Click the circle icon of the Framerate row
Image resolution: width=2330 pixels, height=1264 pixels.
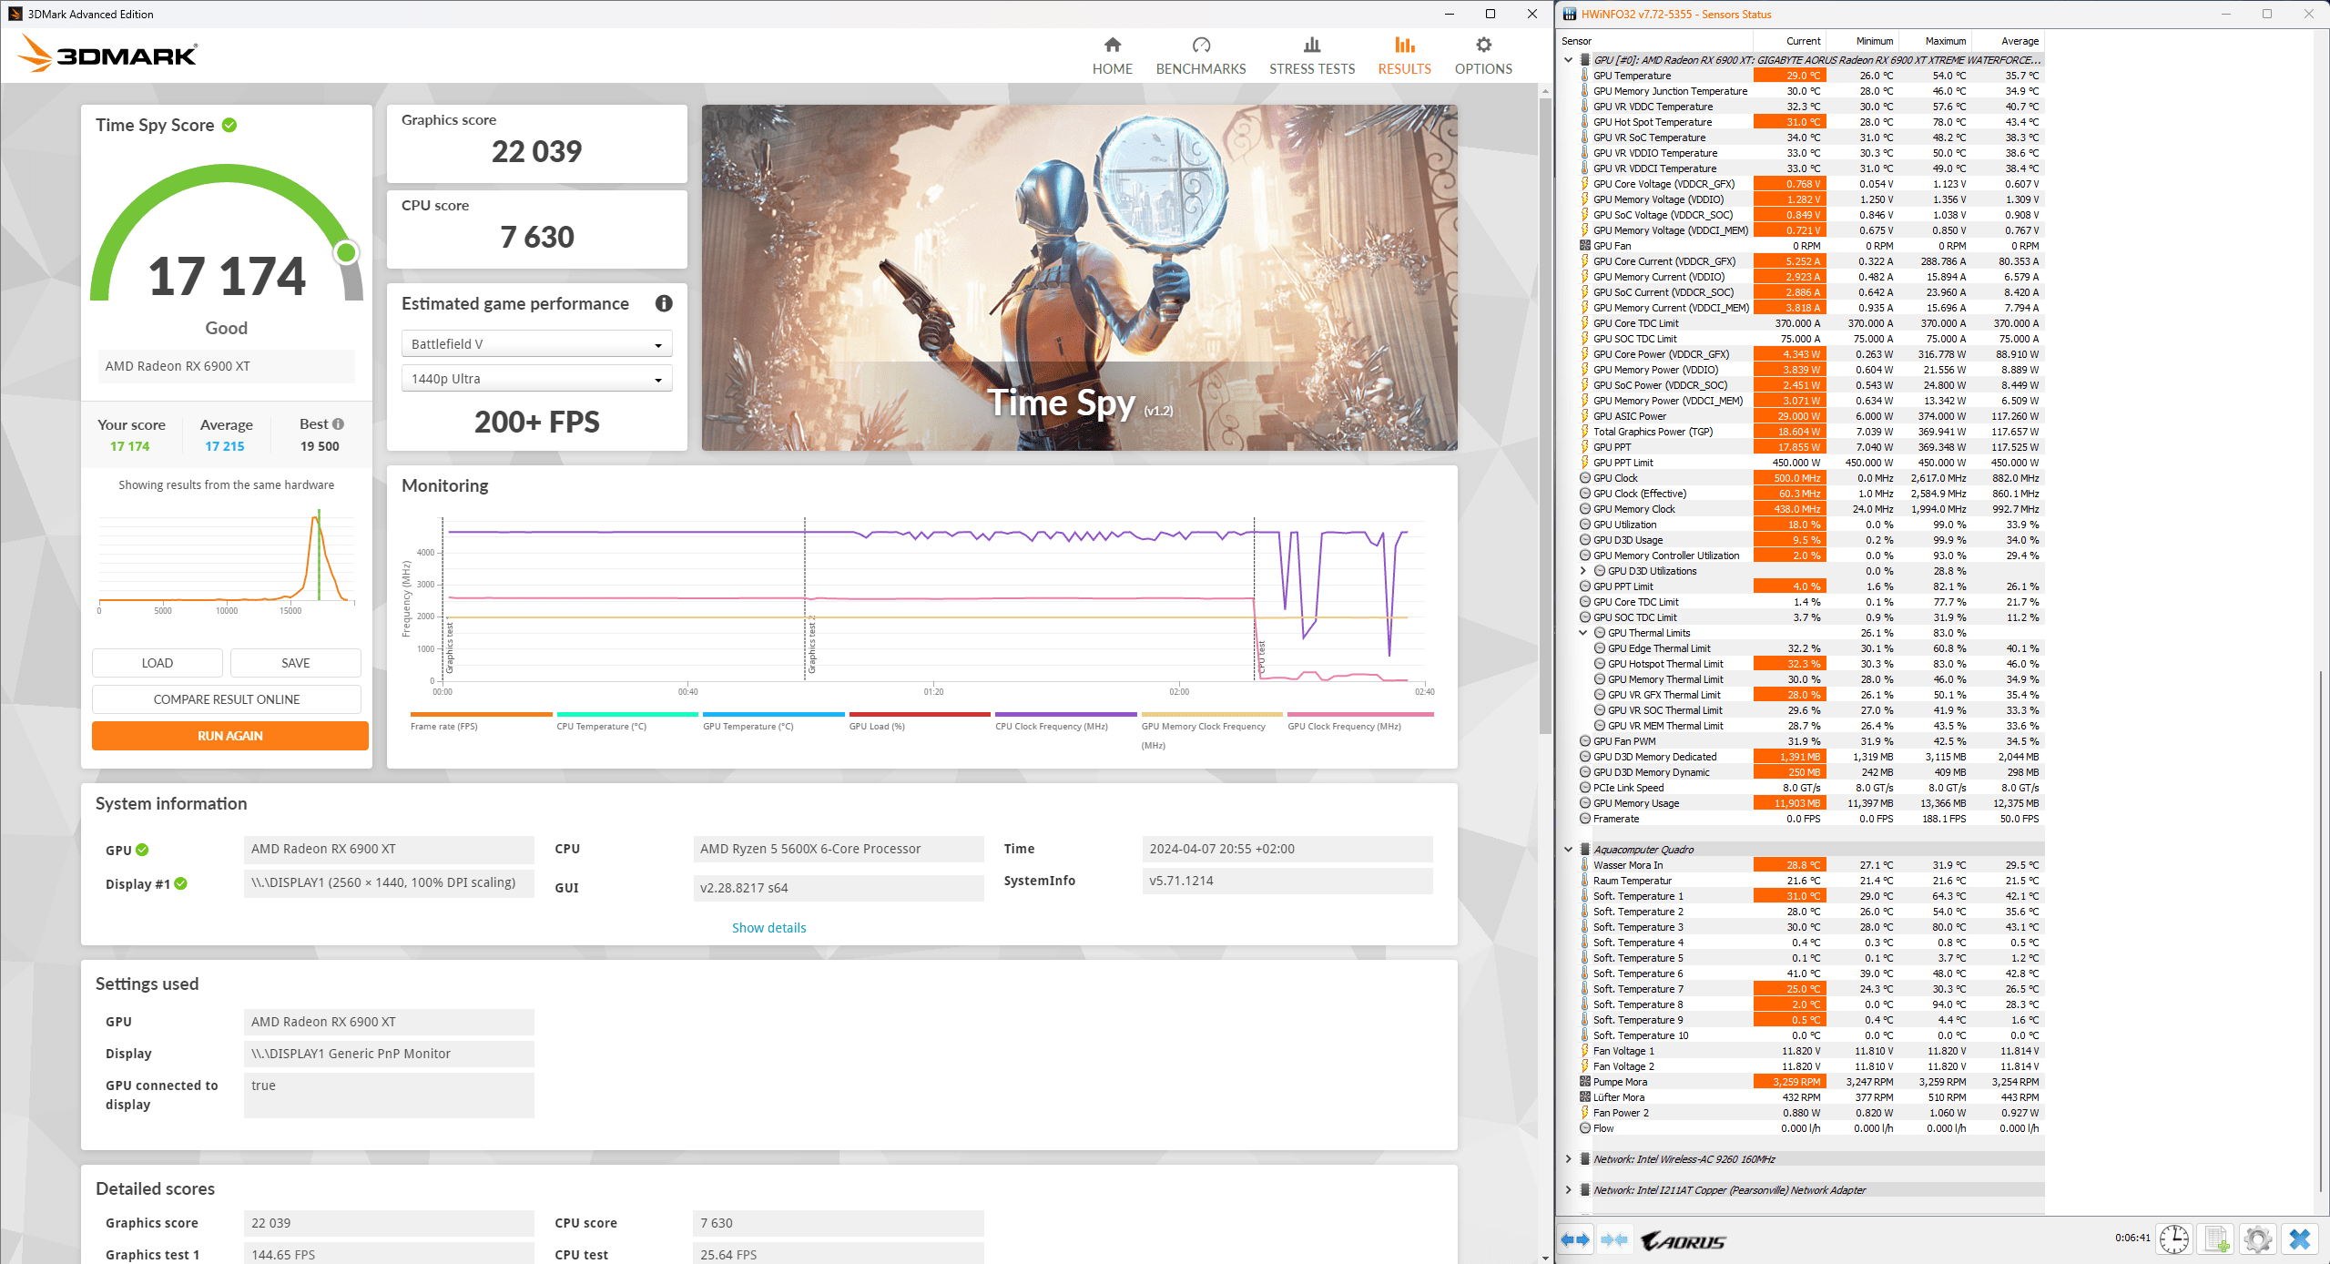[1585, 820]
